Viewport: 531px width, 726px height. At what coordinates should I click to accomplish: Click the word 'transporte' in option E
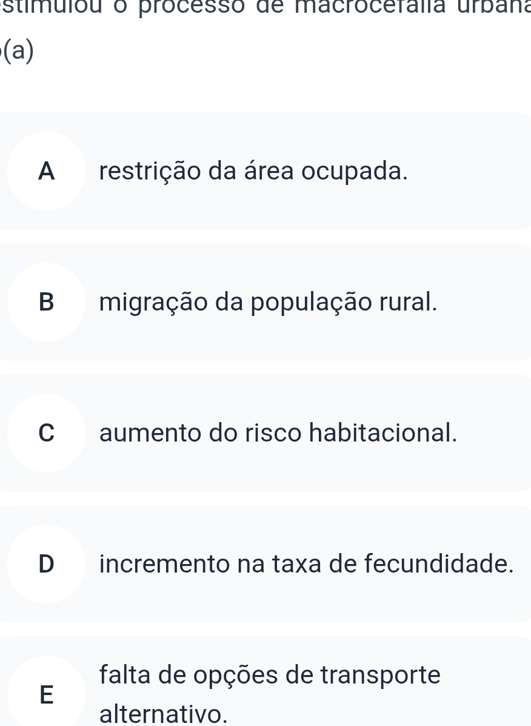coord(396,674)
